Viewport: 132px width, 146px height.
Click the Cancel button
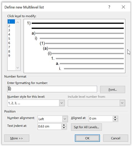click(x=116, y=138)
